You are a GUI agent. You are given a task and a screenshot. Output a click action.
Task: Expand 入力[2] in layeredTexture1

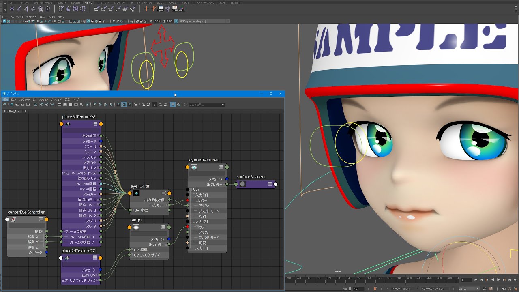[x=194, y=221]
